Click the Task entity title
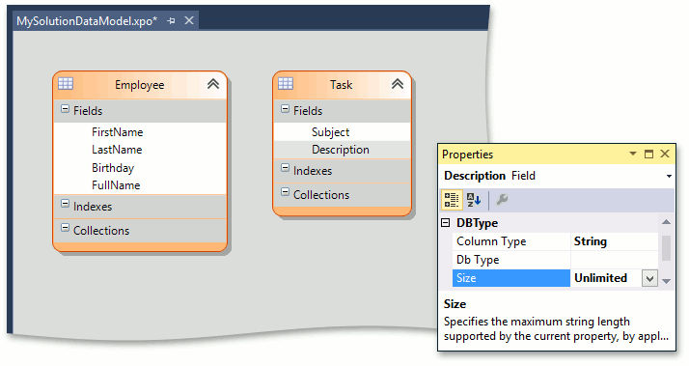This screenshot has height=366, width=689. click(x=342, y=84)
